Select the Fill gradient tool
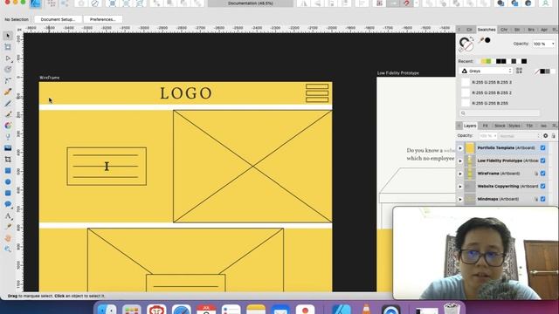Image resolution: width=559 pixels, height=314 pixels. (x=8, y=126)
